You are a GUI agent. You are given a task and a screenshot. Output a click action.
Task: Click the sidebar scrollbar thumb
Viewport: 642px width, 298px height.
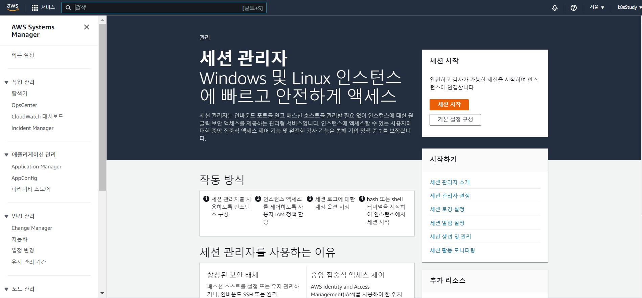(x=102, y=107)
